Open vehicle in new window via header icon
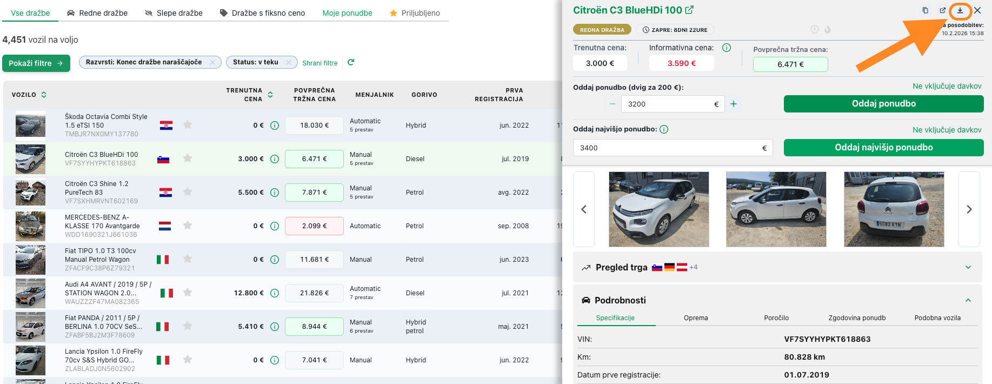The image size is (992, 384). click(x=943, y=10)
